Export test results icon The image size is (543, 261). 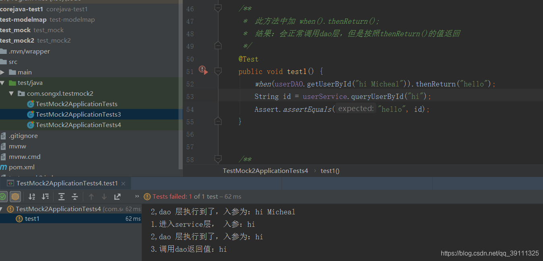tap(117, 197)
